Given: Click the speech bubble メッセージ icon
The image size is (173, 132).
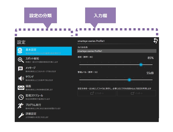Looking at the screenshot, I should click(x=21, y=69).
